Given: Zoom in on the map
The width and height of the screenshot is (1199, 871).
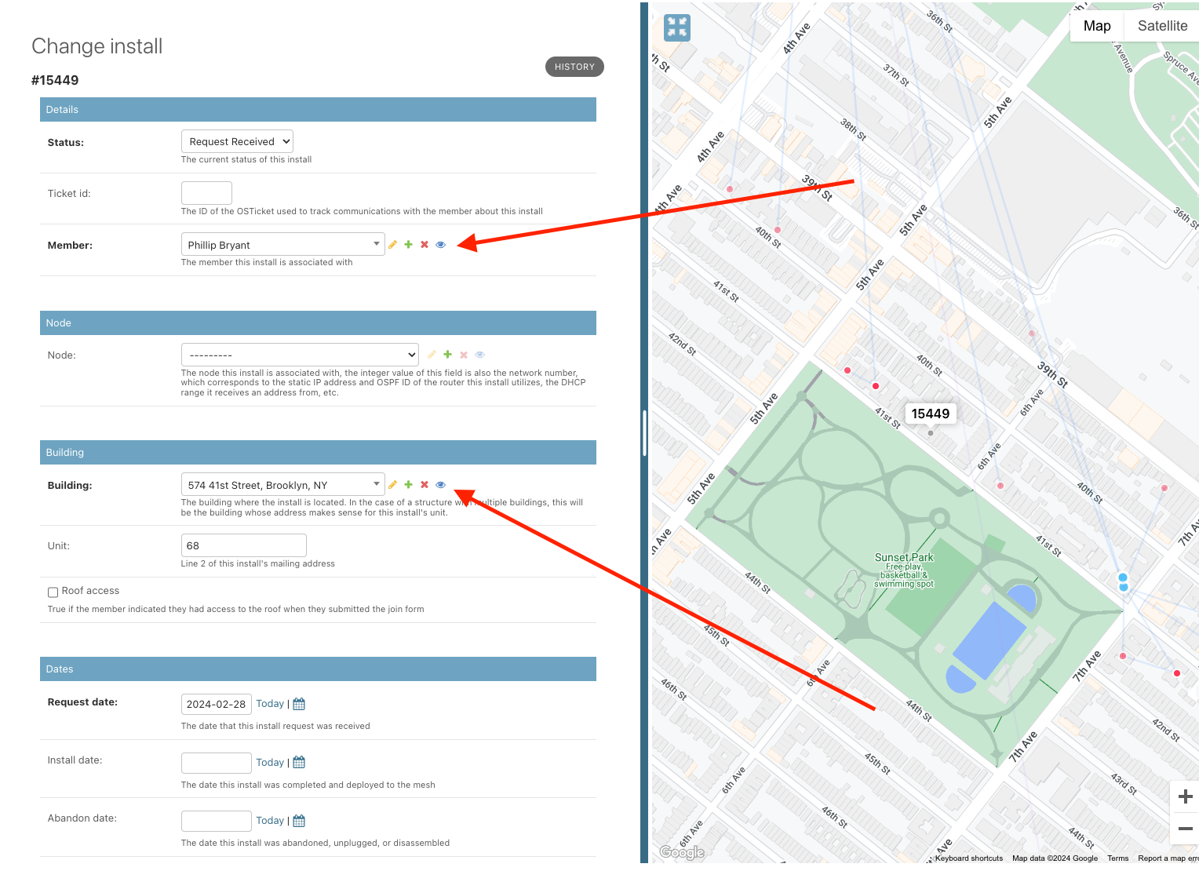Looking at the screenshot, I should [x=1185, y=796].
